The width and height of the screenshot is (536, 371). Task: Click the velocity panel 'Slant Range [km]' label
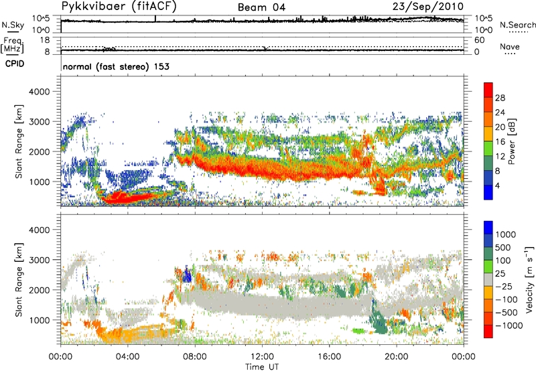tap(19, 280)
